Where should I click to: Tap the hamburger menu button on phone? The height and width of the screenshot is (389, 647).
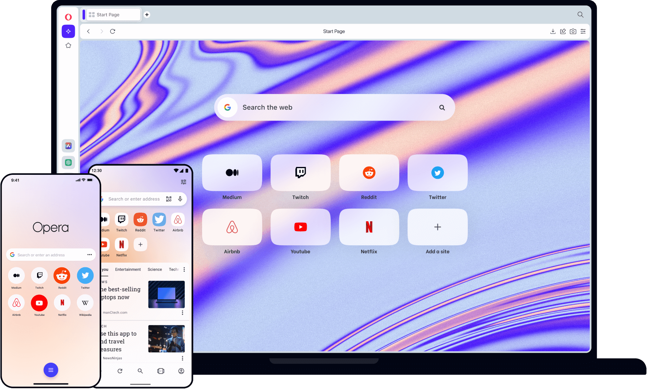coord(51,370)
